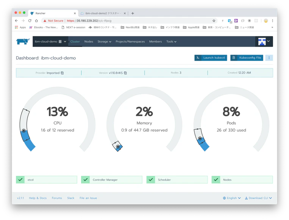
Task: Show more bookmarks overflow chevron
Action: tap(272, 27)
